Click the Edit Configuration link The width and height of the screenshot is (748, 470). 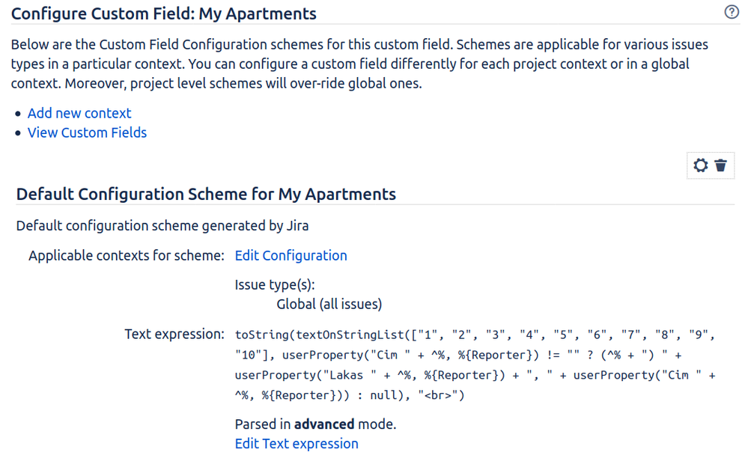click(291, 255)
